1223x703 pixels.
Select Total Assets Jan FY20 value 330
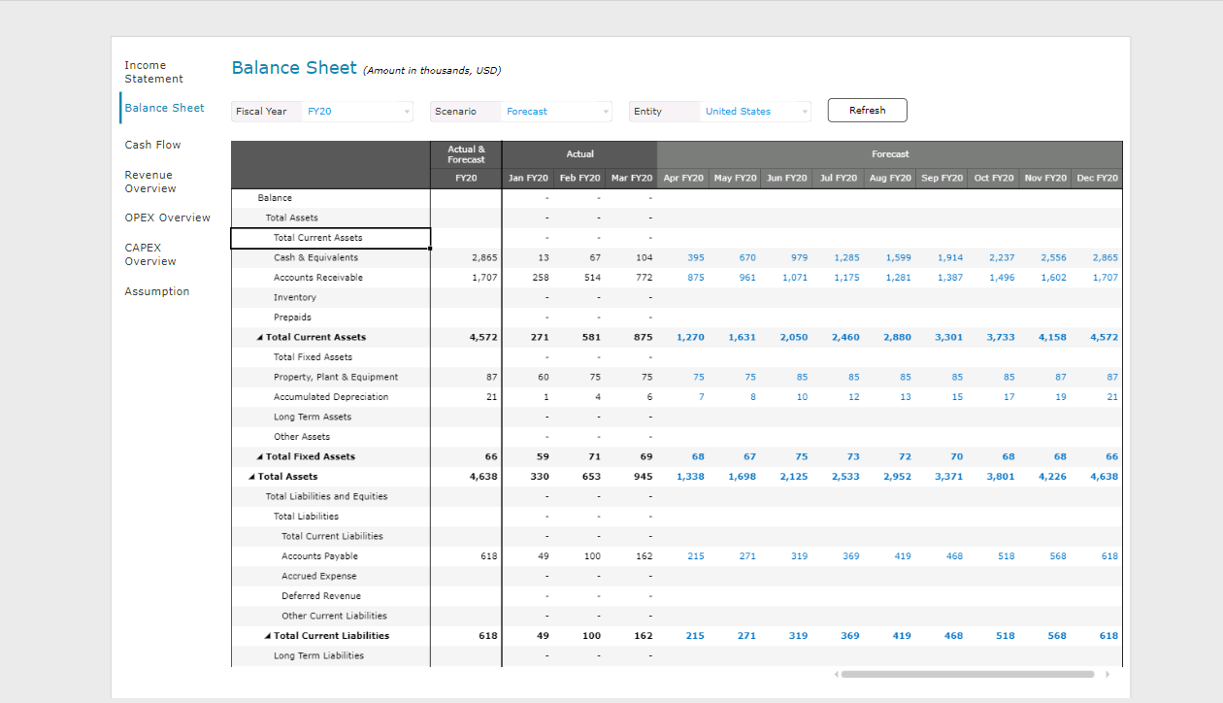tap(540, 477)
